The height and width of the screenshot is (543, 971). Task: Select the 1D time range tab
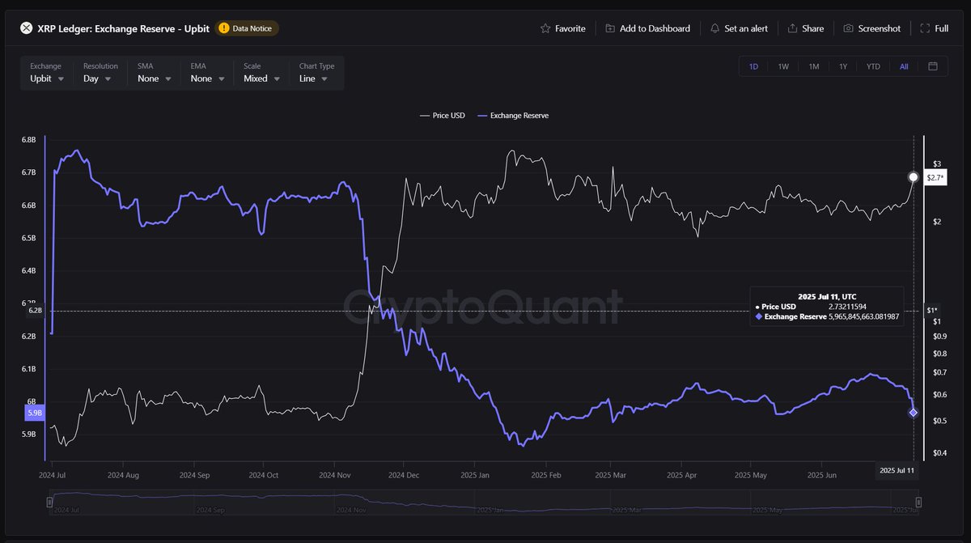tap(753, 66)
